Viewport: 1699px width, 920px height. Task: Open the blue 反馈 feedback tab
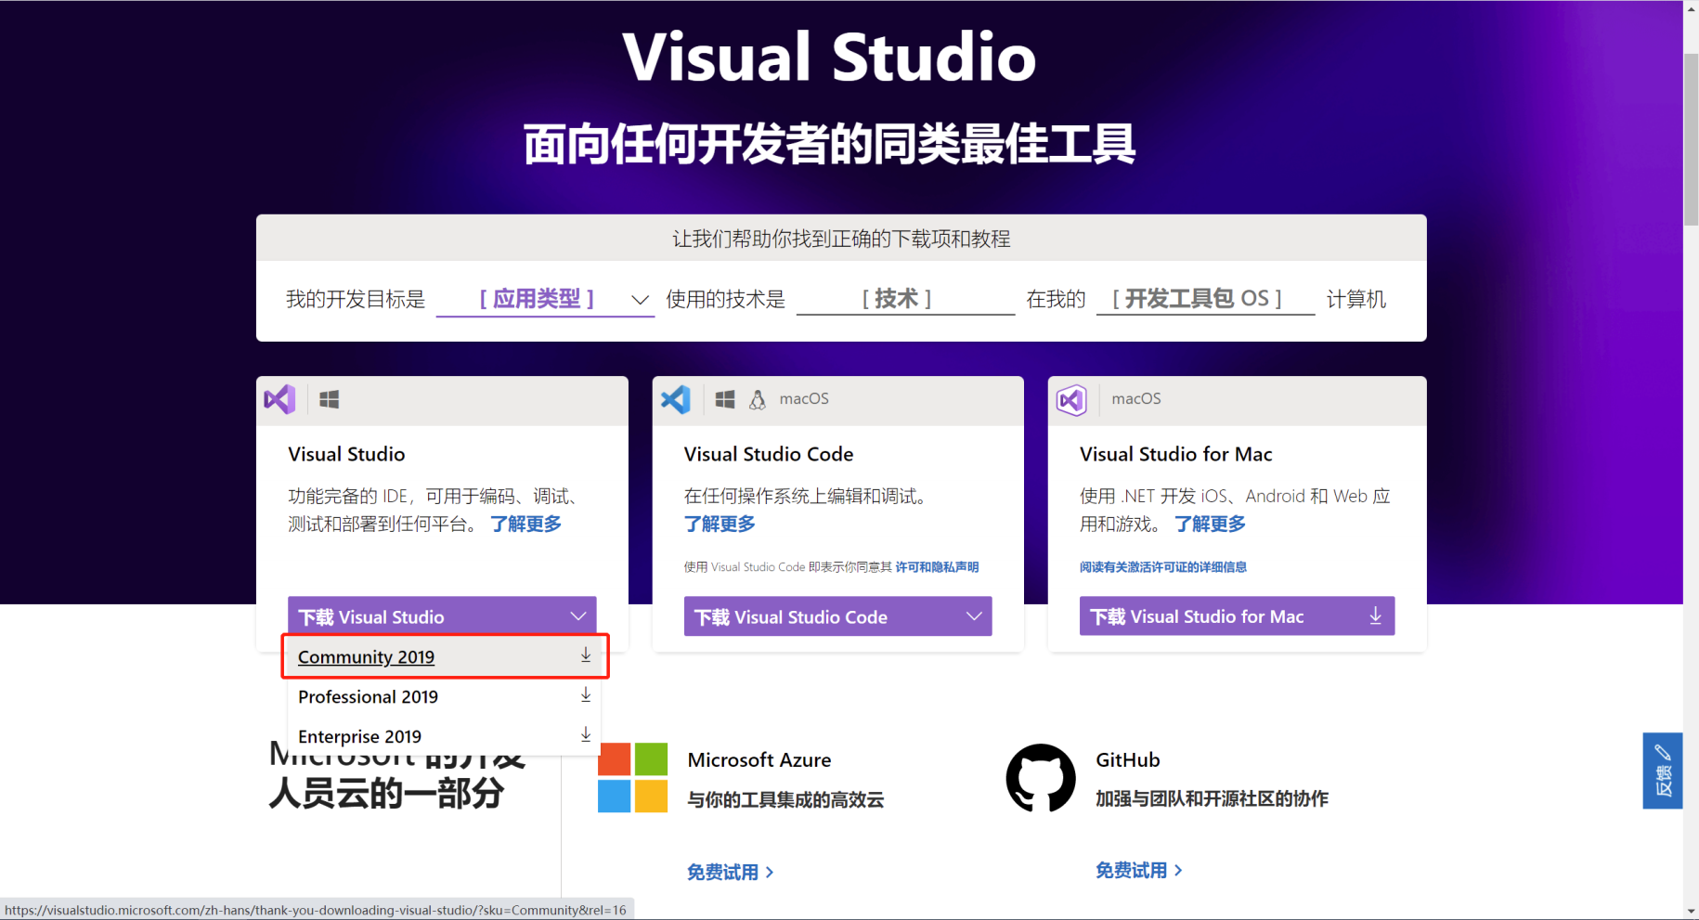click(1663, 771)
